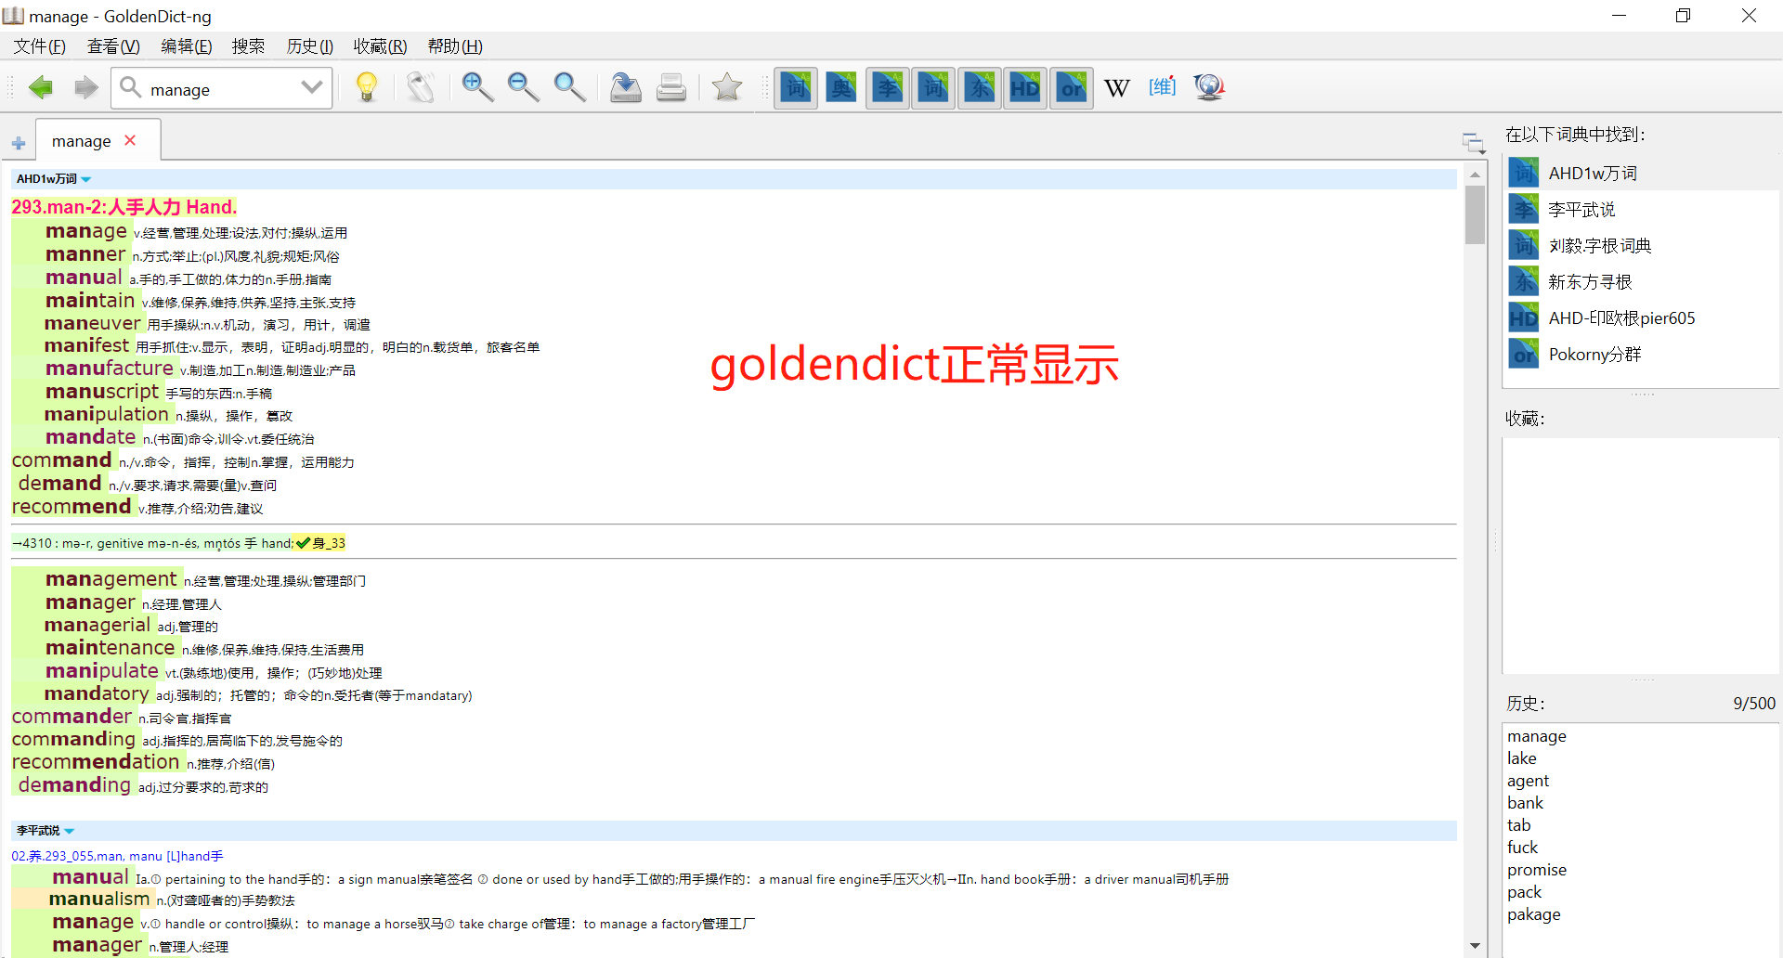Click the Pronounce Word speaker icon
This screenshot has height=958, width=1783.
[x=421, y=88]
